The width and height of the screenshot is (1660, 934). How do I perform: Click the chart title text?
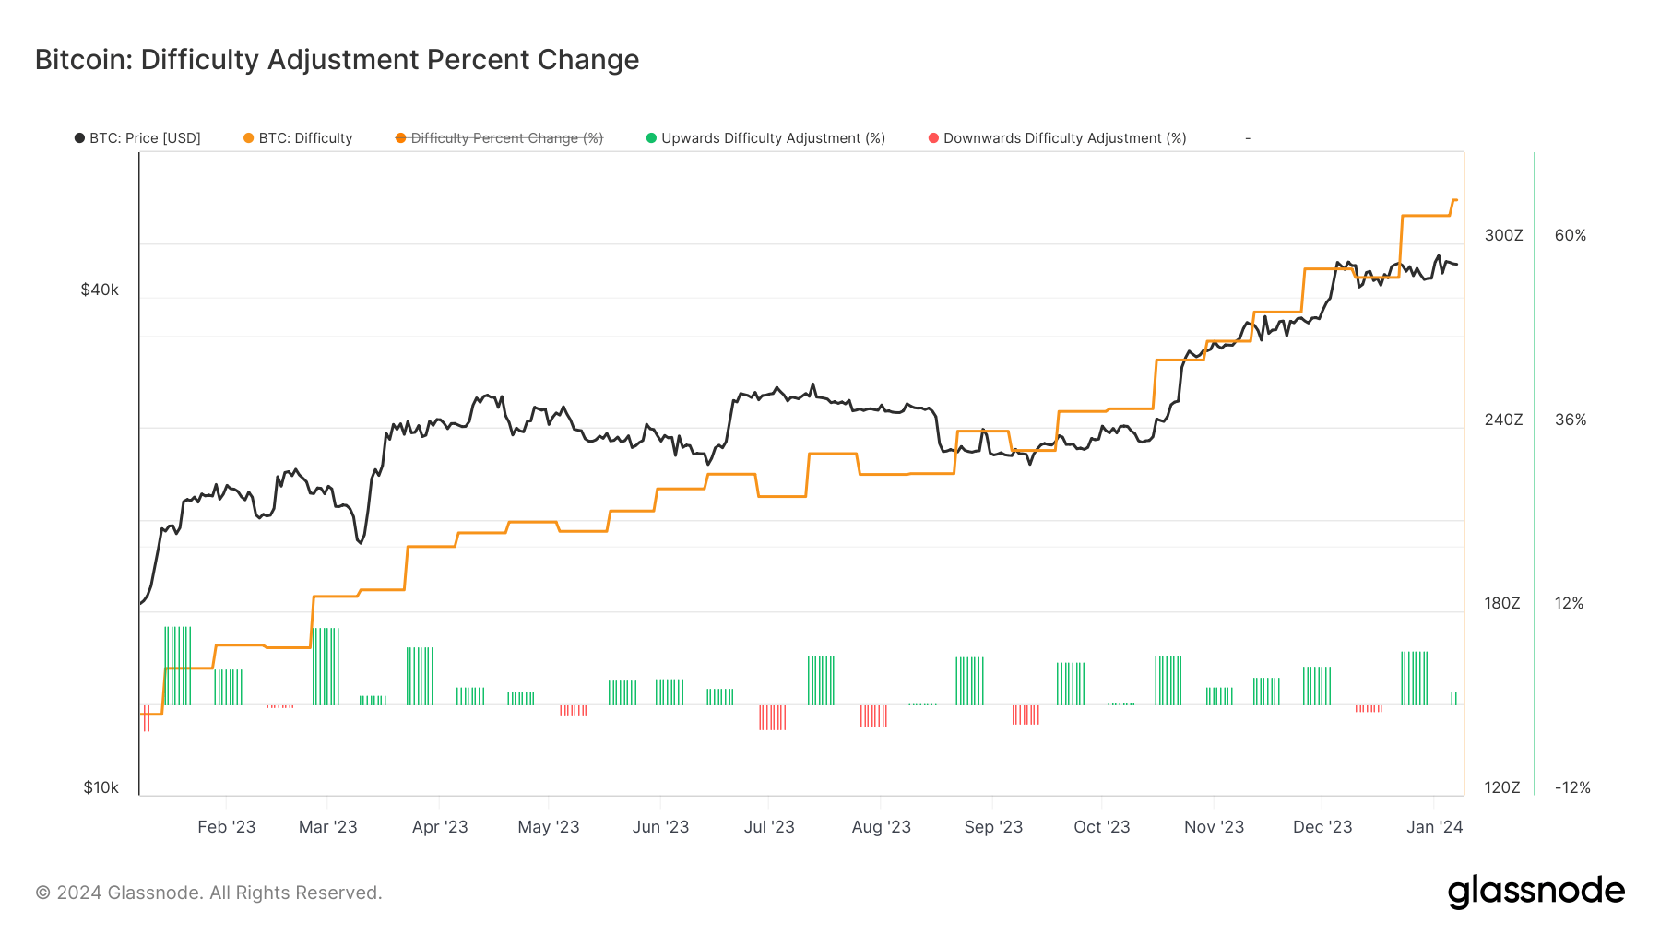[337, 60]
